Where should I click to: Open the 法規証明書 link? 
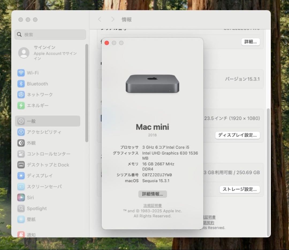pyautogui.click(x=152, y=205)
